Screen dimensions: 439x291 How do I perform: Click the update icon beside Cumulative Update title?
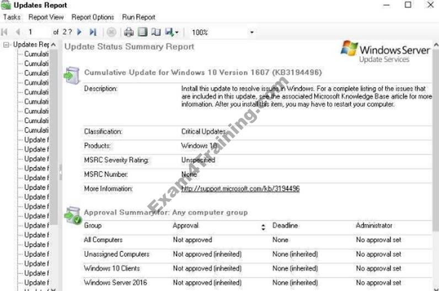[x=72, y=75]
